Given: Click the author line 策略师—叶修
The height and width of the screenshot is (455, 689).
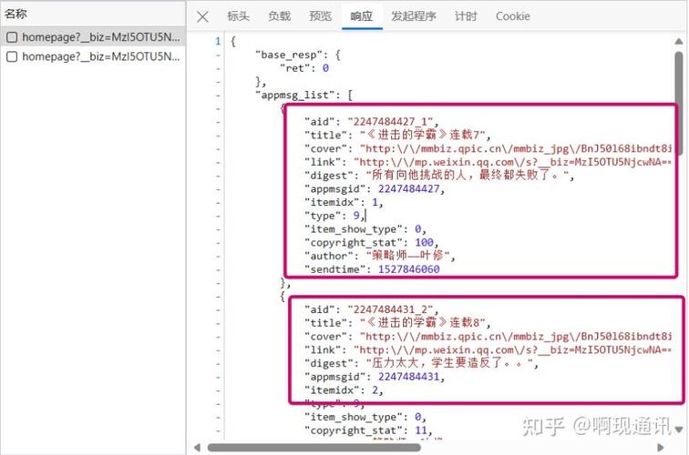Looking at the screenshot, I should click(x=380, y=256).
